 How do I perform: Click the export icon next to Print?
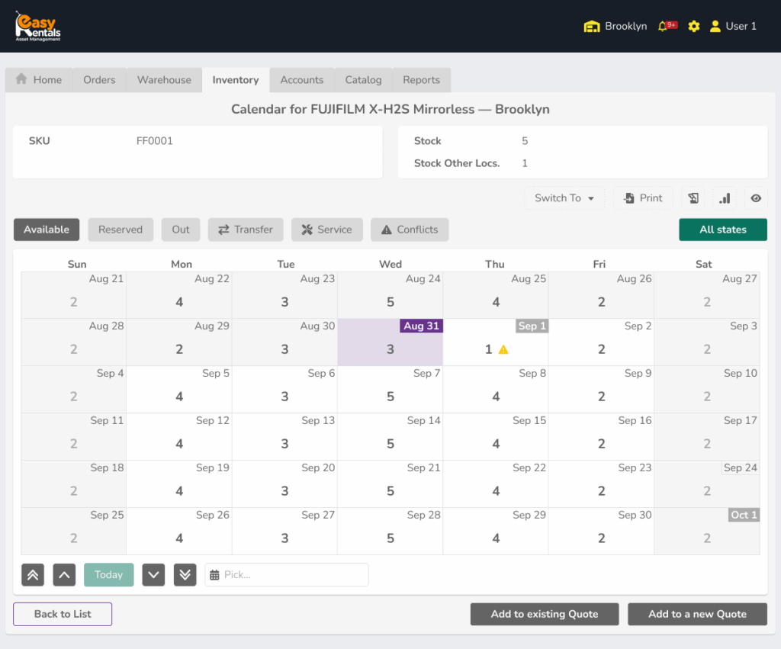[693, 198]
